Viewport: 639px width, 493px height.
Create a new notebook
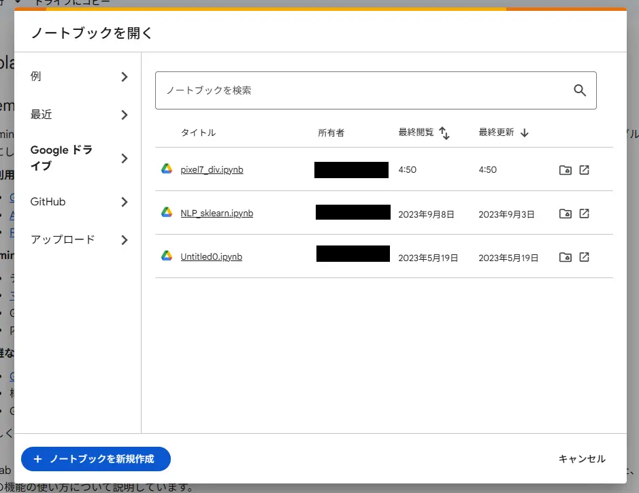[x=95, y=459]
